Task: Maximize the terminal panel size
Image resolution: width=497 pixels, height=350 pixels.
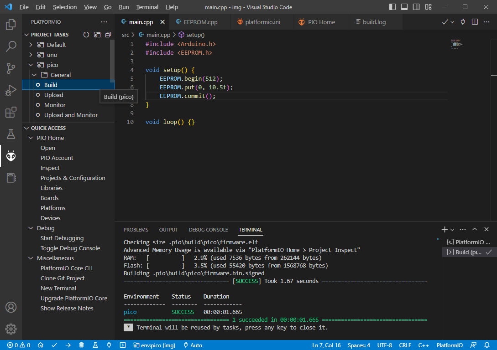Action: tap(475, 229)
